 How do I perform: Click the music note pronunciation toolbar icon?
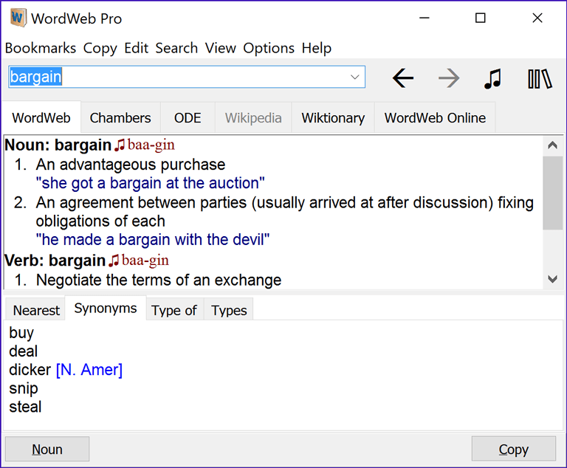point(492,78)
